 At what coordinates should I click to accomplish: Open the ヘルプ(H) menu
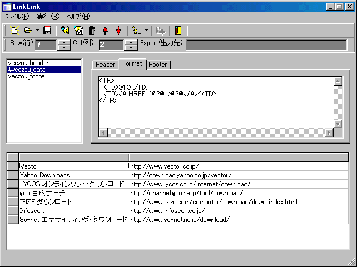(x=79, y=17)
